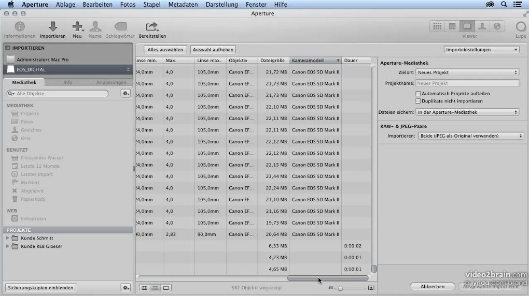Open the RAW & JPEG Importieren dropdown

pos(471,136)
